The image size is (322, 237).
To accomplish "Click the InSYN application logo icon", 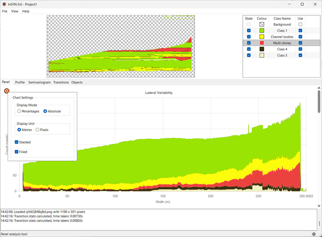I will click(x=5, y=4).
